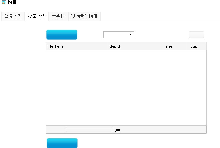Select the 批量上传 tab
This screenshot has width=220, height=148.
coord(37,16)
